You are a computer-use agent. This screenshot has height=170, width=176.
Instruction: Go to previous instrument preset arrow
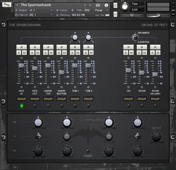85,5
